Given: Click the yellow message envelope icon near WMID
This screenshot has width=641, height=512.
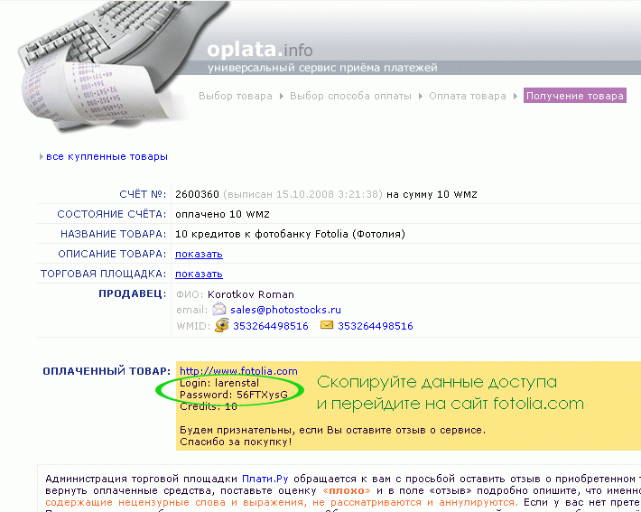Looking at the screenshot, I should 326,325.
